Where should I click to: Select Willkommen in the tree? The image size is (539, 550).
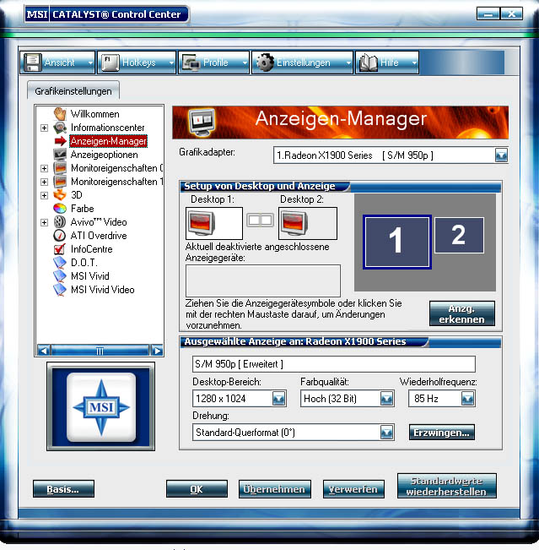(x=95, y=114)
